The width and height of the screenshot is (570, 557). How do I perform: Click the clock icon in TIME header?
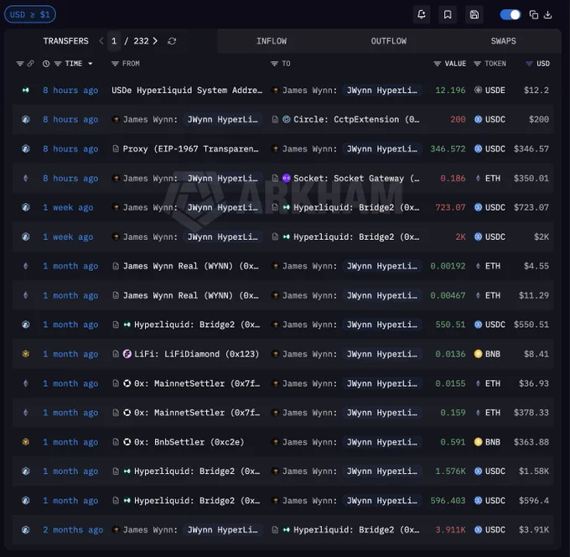click(46, 64)
